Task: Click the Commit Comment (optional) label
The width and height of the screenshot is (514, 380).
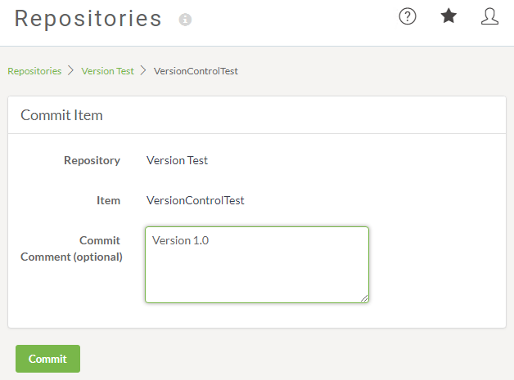Action: (71, 248)
